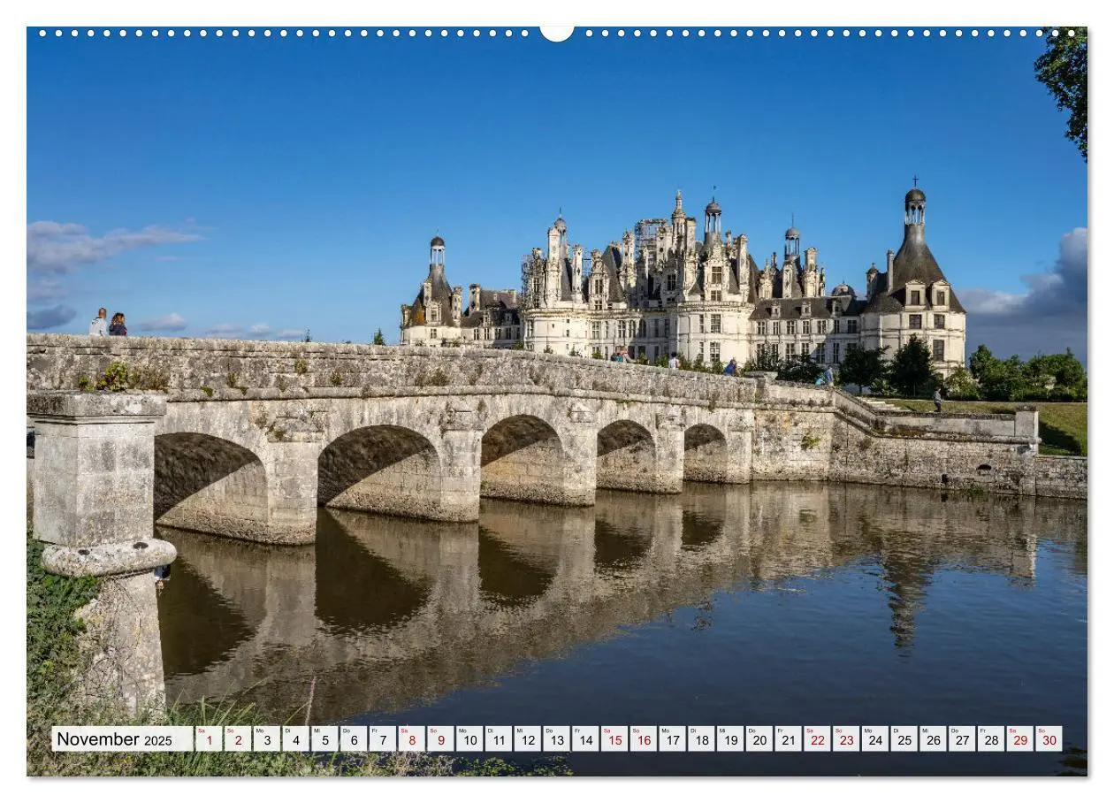Click red Sunday date 16
Screen dimensions: 1114x803
click(643, 739)
